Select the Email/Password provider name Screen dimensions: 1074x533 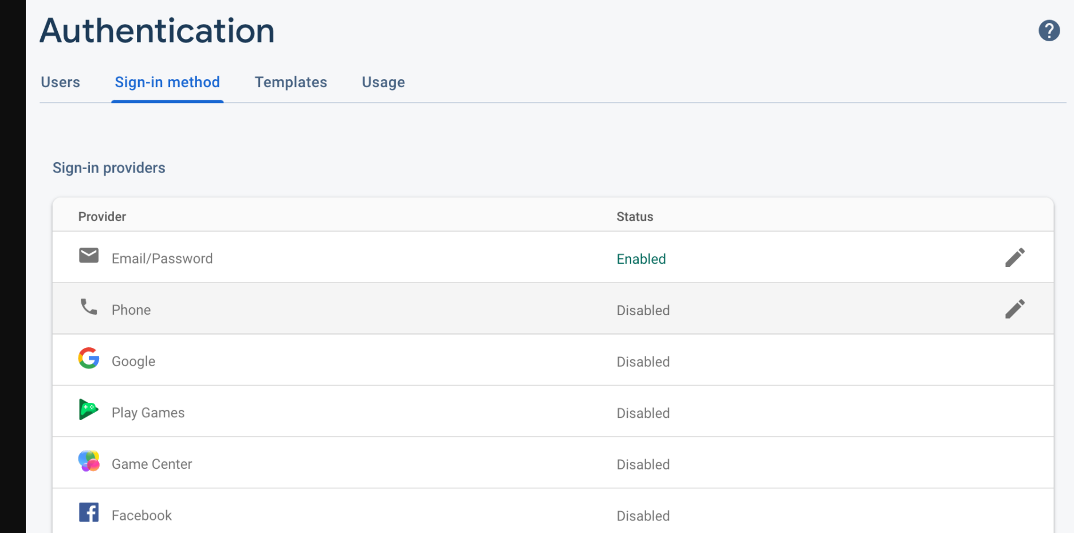(162, 258)
